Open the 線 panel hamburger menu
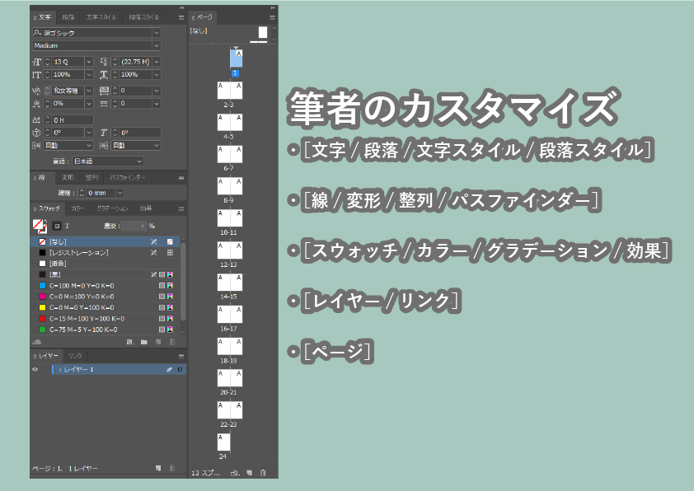This screenshot has height=491, width=694. [181, 178]
